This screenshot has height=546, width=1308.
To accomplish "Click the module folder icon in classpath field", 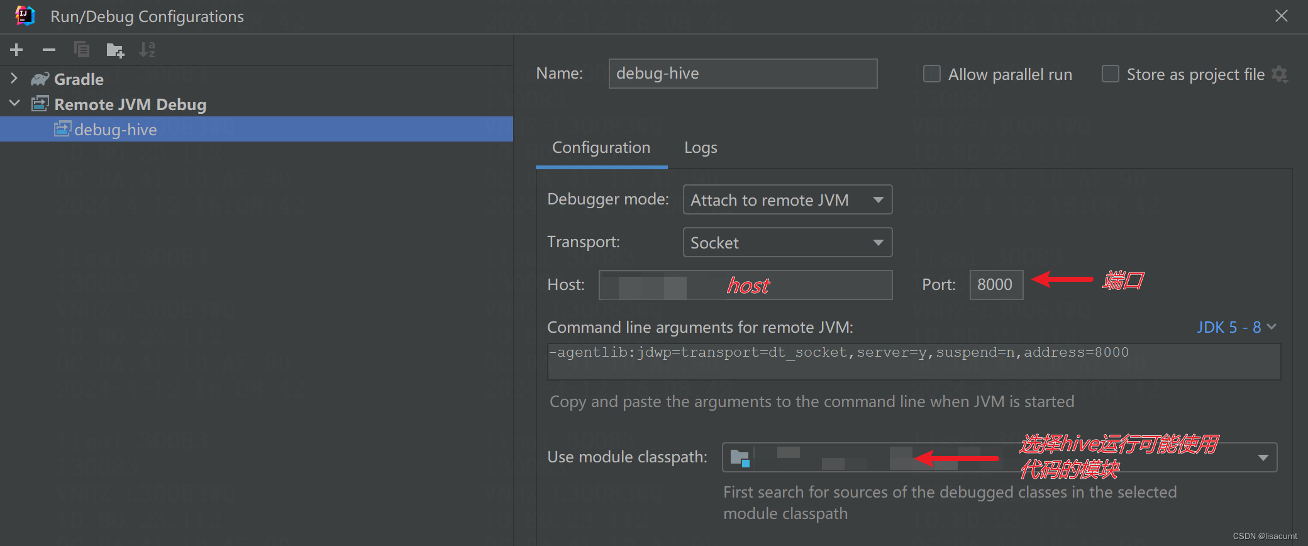I will 740,458.
